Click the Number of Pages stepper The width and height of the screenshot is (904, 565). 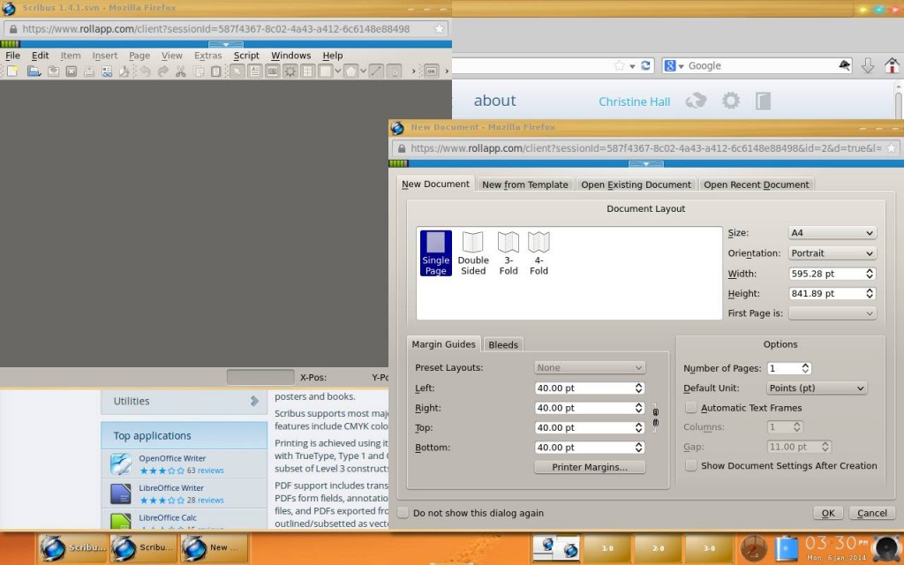point(805,368)
